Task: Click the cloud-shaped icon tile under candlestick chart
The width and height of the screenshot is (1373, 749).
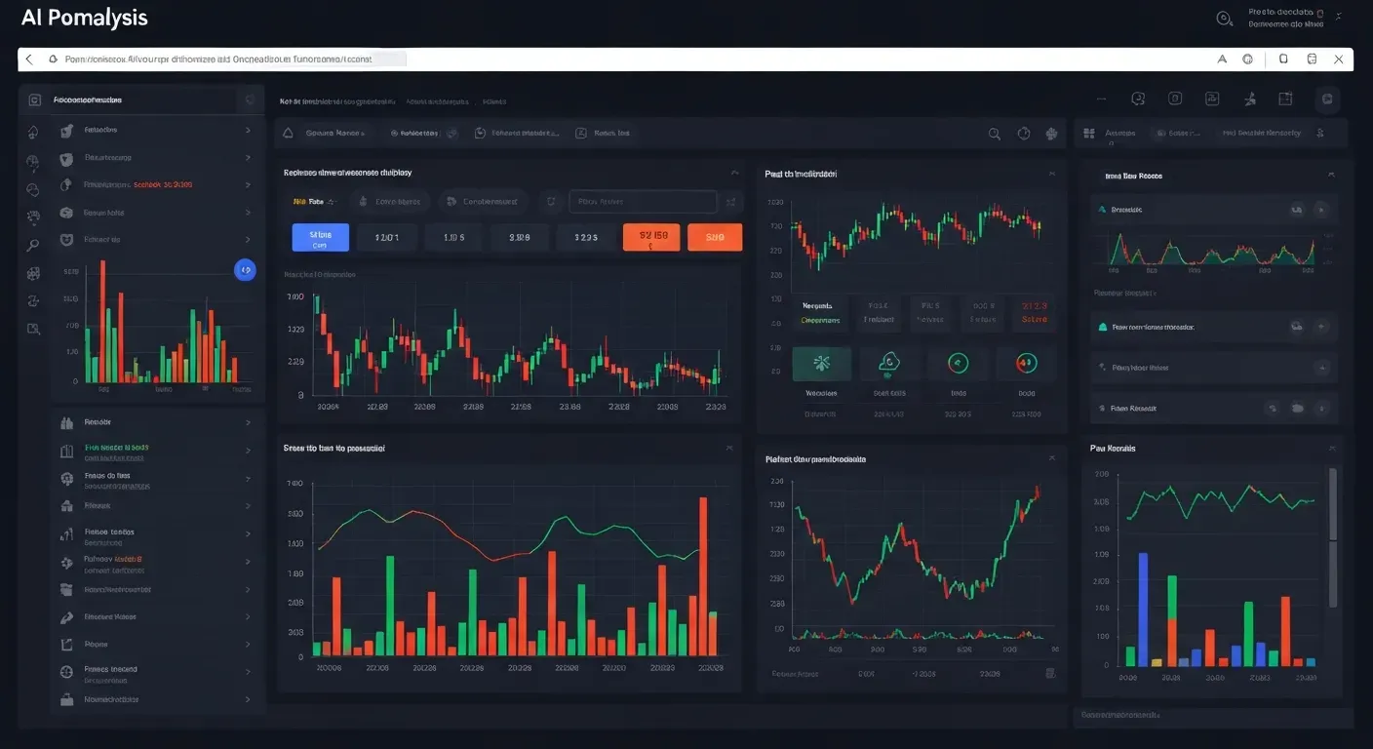Action: pyautogui.click(x=888, y=364)
